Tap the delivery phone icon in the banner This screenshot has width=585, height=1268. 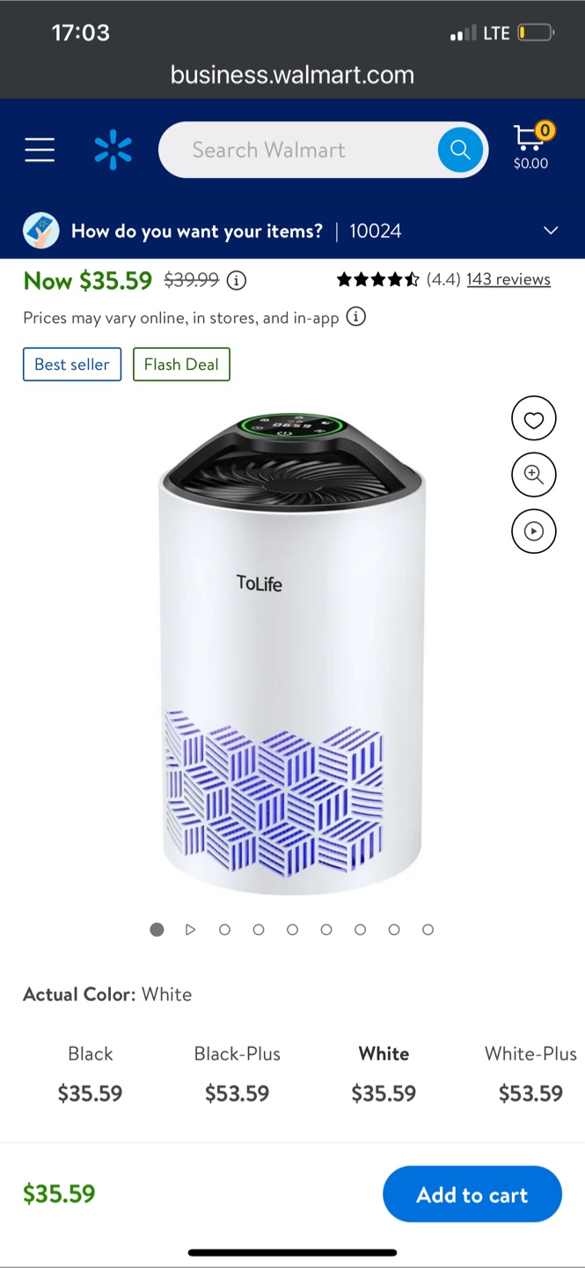[40, 231]
